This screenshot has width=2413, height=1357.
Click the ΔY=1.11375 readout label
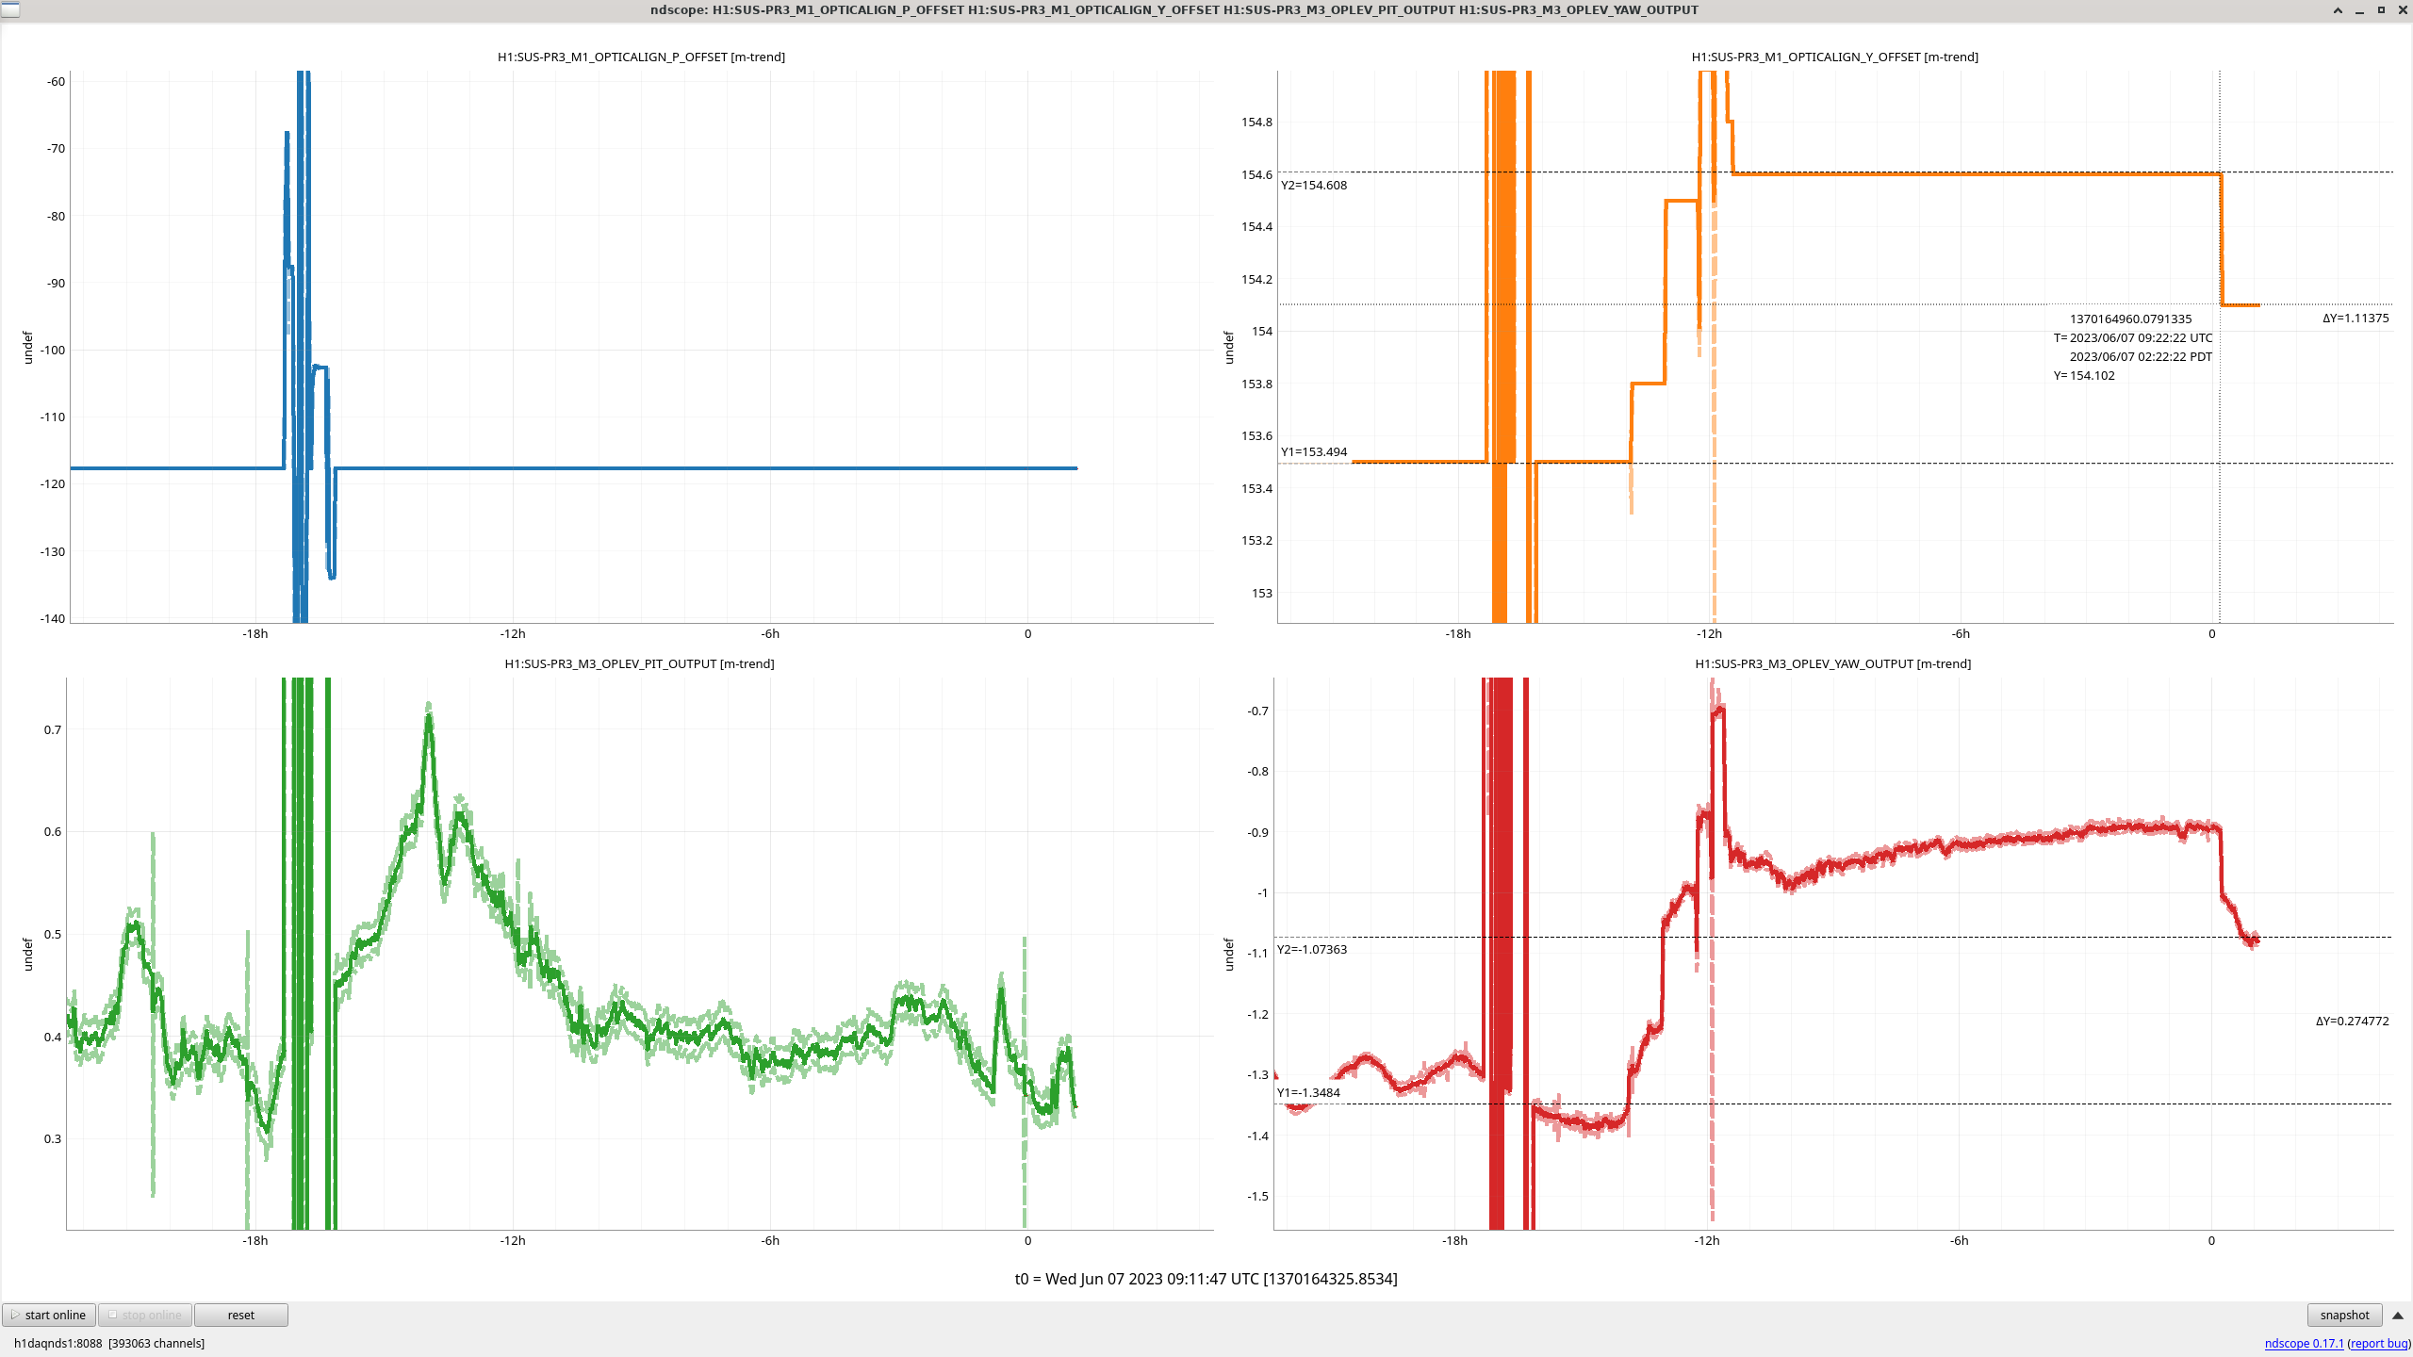(2355, 318)
